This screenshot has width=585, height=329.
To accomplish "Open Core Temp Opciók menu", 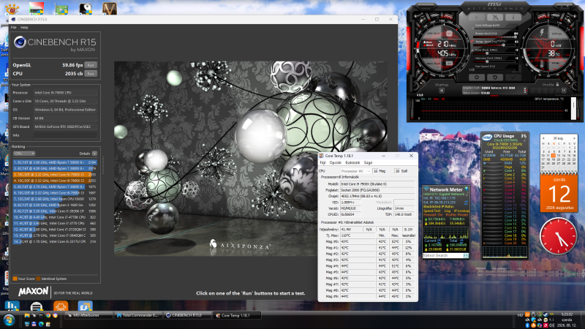I will [x=335, y=162].
